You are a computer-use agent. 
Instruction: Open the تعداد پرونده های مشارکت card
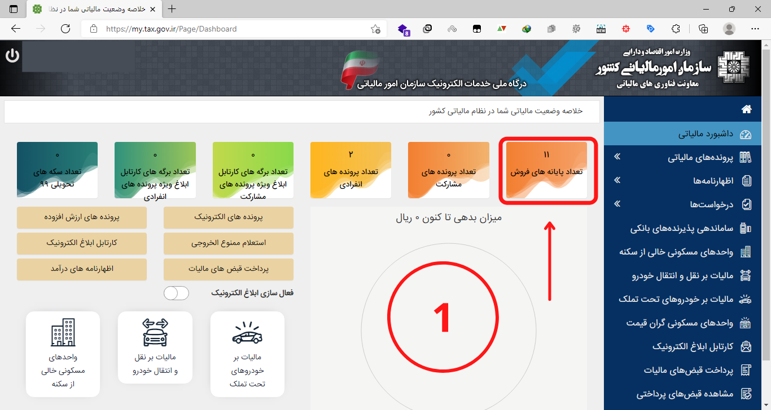click(449, 170)
